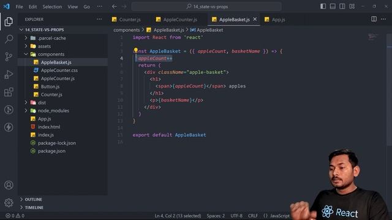The width and height of the screenshot is (392, 220).
Task: Open the Go menu
Action: tap(86, 7)
